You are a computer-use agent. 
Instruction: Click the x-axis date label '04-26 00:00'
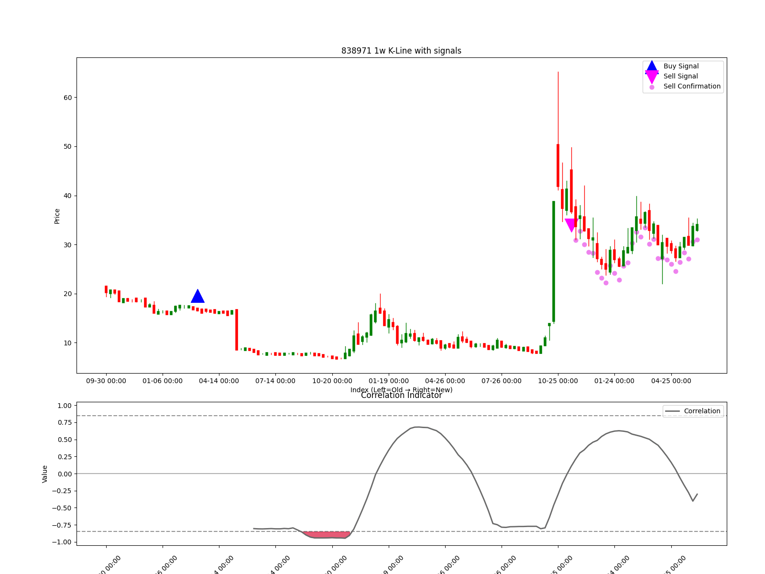(445, 381)
